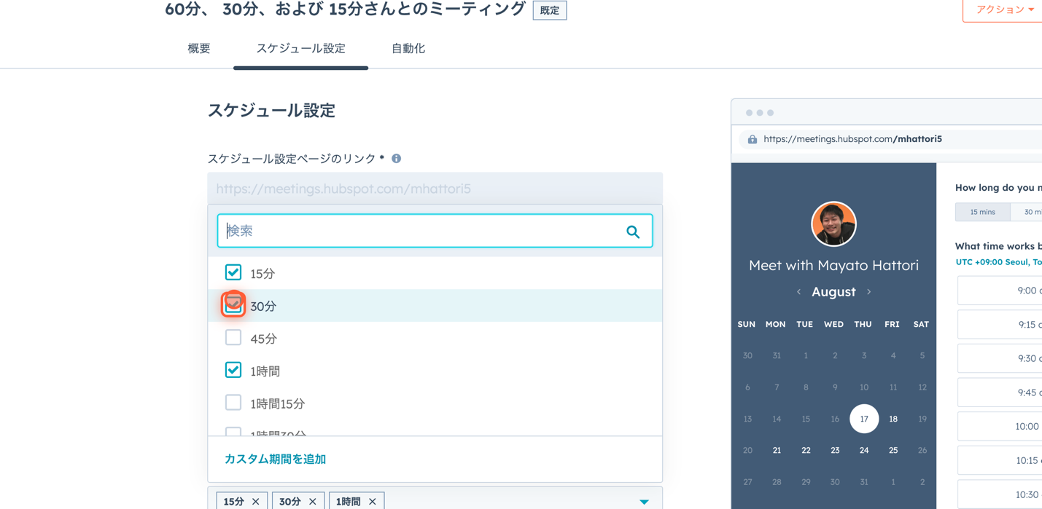The image size is (1042, 509).
Task: Select August 24 in calendar
Action: pyautogui.click(x=864, y=451)
